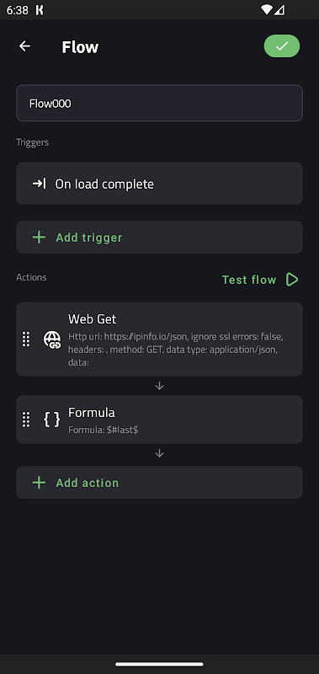
Task: Edit the Flow000 name field
Action: [x=159, y=103]
